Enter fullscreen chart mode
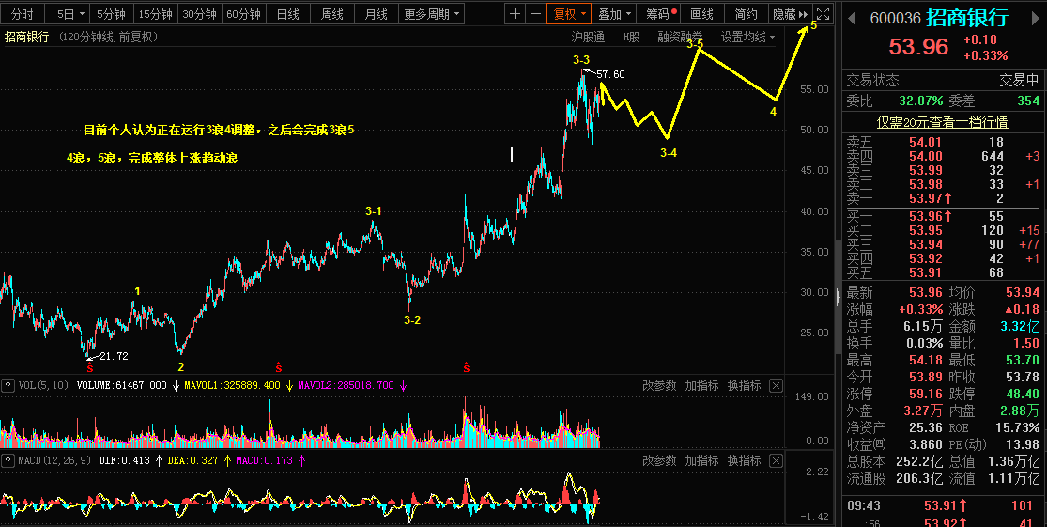This screenshot has height=527, width=1047. pos(824,13)
